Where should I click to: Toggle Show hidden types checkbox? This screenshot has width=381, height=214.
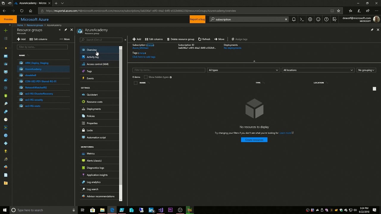tap(146, 77)
